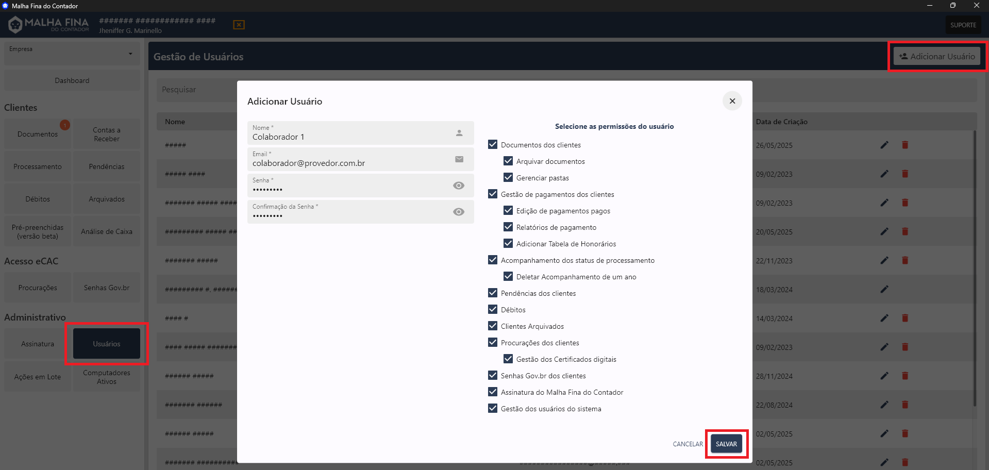This screenshot has height=470, width=989.
Task: Disable Gestão dos usuários do sistema
Action: [x=493, y=409]
